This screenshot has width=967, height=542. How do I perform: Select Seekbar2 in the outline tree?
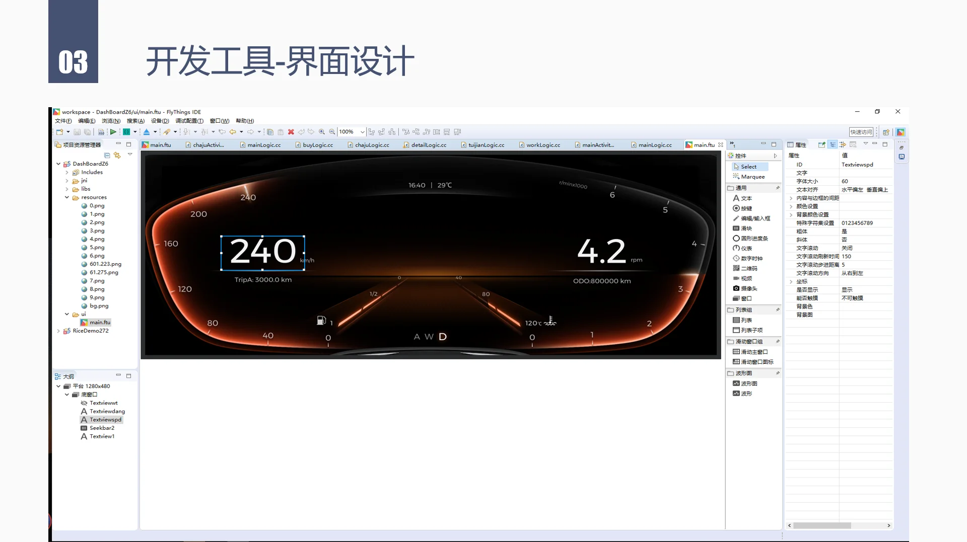[98, 428]
